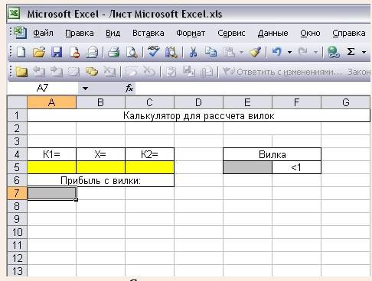Image resolution: width=372 pixels, height=281 pixels.
Task: Click the Show All Comments icon
Action: 92,72
